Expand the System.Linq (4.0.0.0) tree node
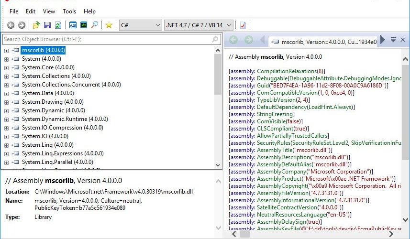Screen dimensions: 410x239 click(x=7, y=145)
